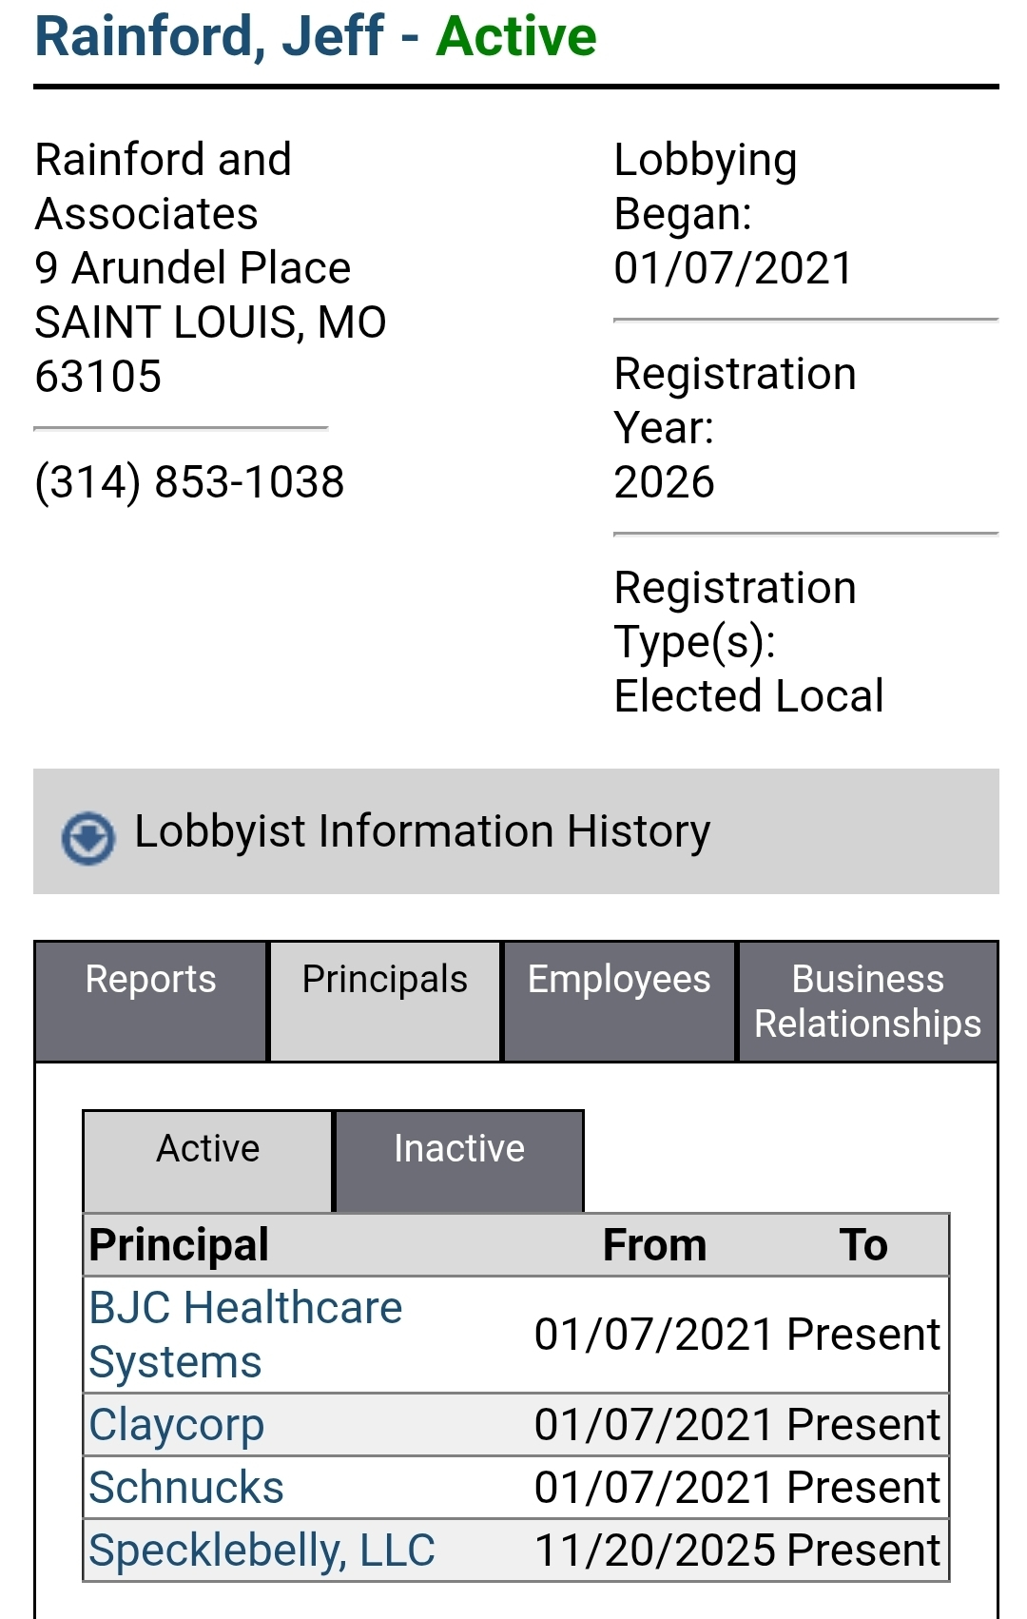Image resolution: width=1027 pixels, height=1619 pixels.
Task: Click the Specklebelly start date 11/20/2025
Action: 657,1551
